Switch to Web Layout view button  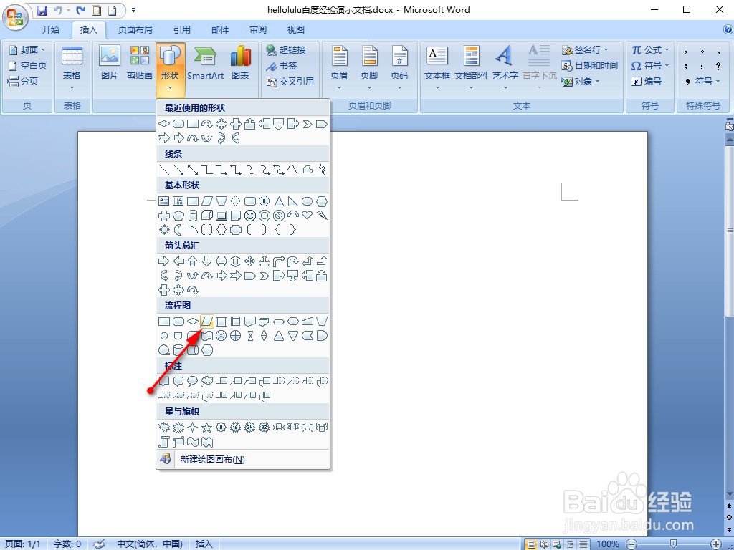pos(556,544)
